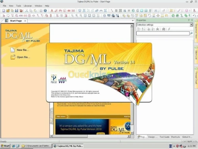Click the Windows Start button
Viewport: 198px width, 149px height.
(x=5, y=146)
